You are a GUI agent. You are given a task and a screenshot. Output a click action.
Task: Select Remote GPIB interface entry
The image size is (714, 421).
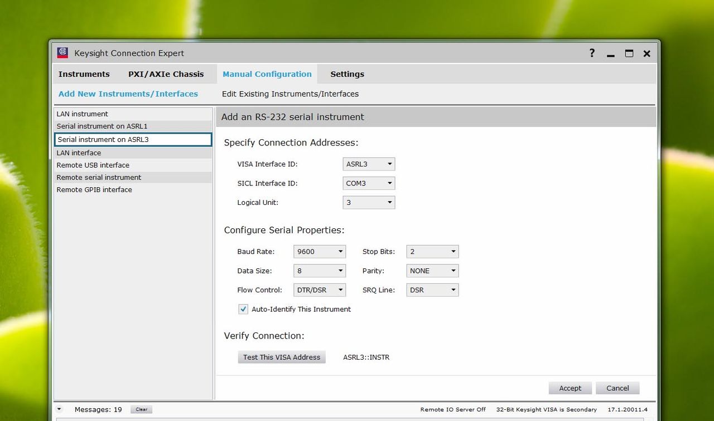click(x=133, y=189)
